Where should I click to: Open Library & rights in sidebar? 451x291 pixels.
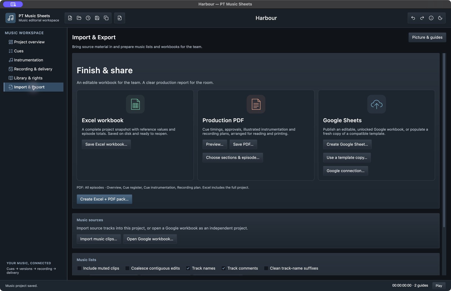(x=34, y=78)
